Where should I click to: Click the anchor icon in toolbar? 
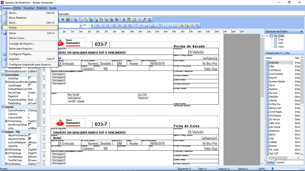pyautogui.click(x=170, y=26)
